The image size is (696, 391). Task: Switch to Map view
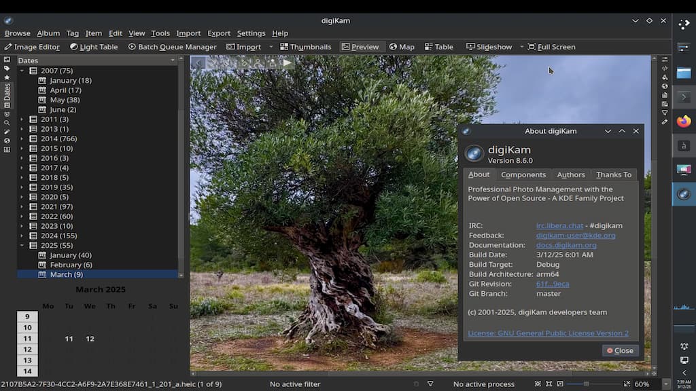coord(401,47)
